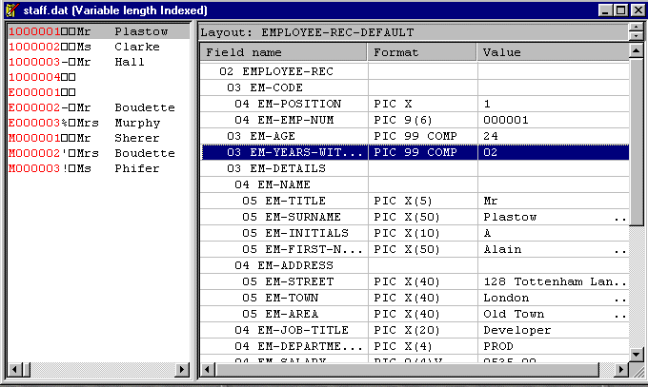This screenshot has width=648, height=387.
Task: Click left arrow of field panel scrollbar
Action: pyautogui.click(x=207, y=368)
